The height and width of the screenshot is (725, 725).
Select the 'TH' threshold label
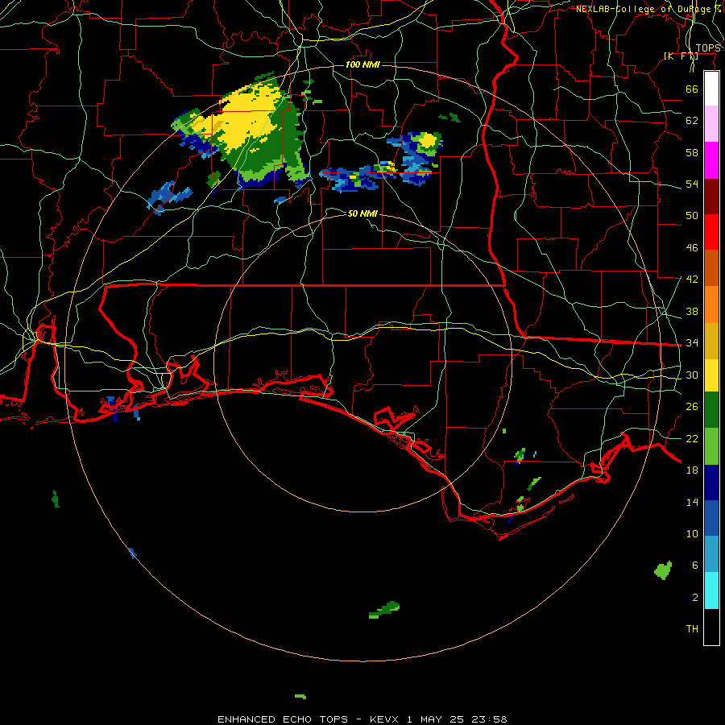[x=692, y=629]
